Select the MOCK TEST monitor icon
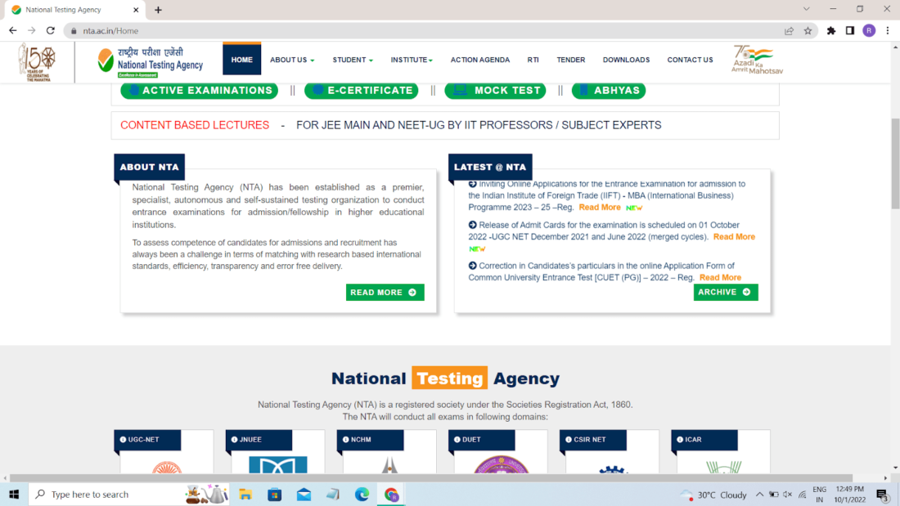 [x=460, y=90]
